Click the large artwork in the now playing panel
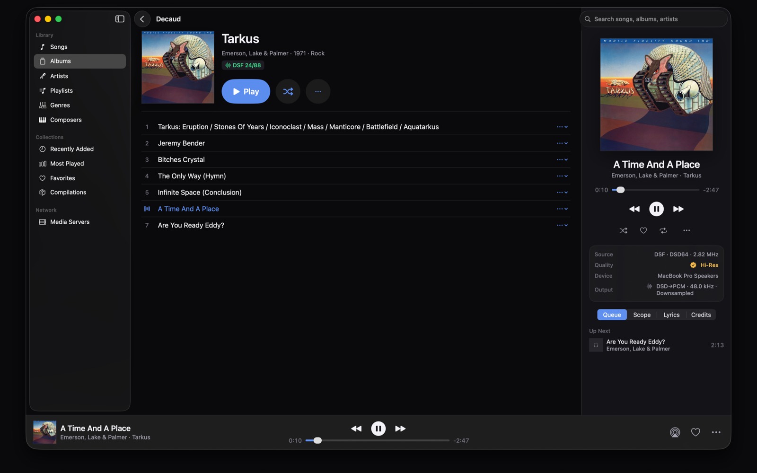The height and width of the screenshot is (473, 757). pyautogui.click(x=656, y=95)
